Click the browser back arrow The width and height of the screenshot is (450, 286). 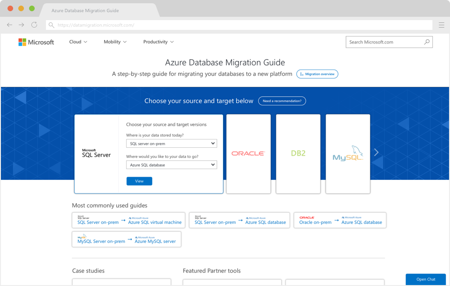[9, 25]
